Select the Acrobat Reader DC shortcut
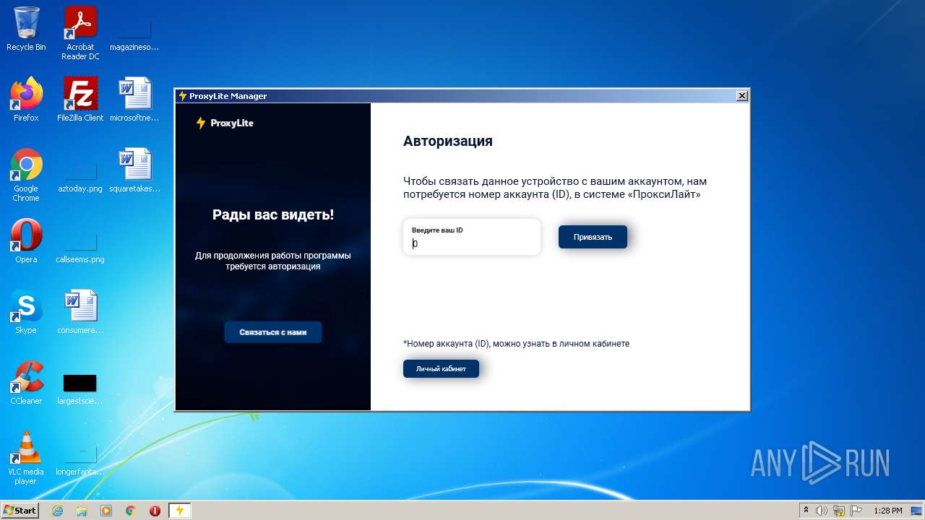This screenshot has height=520, width=925. pos(80,33)
